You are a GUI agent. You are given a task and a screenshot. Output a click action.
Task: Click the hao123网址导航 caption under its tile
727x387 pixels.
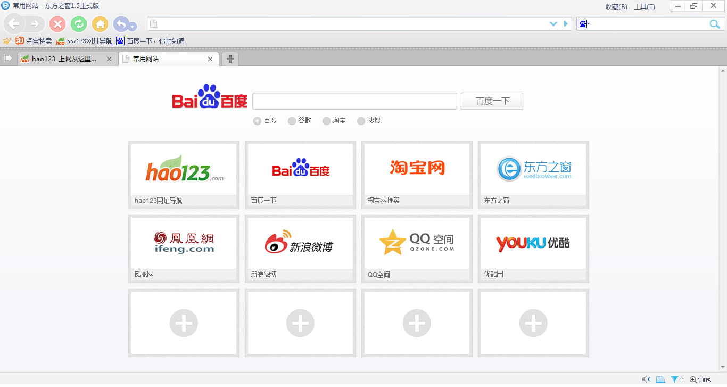click(x=159, y=201)
